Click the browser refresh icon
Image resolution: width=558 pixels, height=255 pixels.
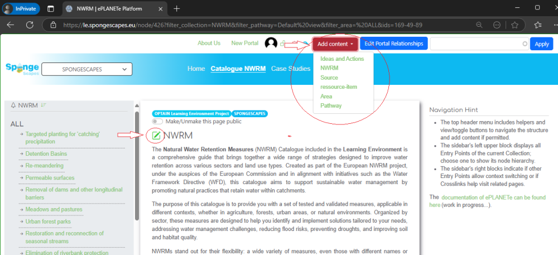tap(30, 25)
